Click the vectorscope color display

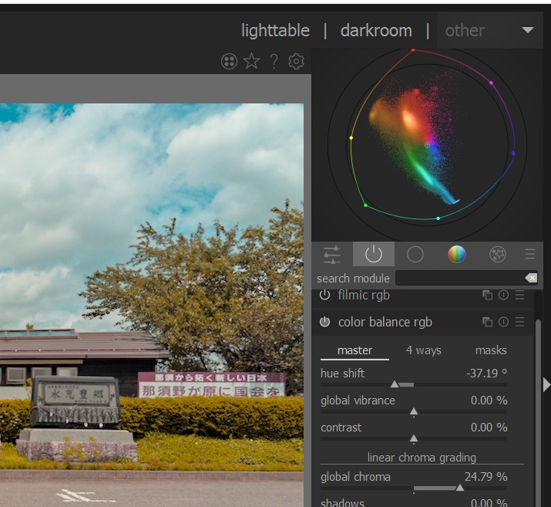click(x=427, y=144)
